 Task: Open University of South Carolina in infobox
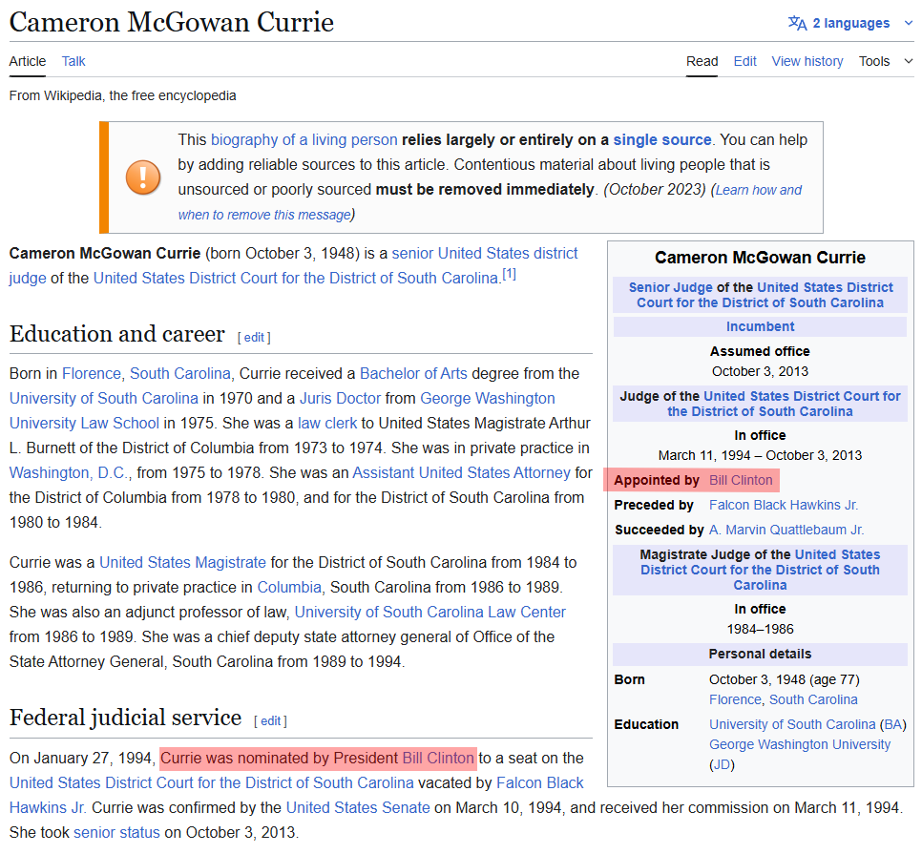(x=792, y=724)
